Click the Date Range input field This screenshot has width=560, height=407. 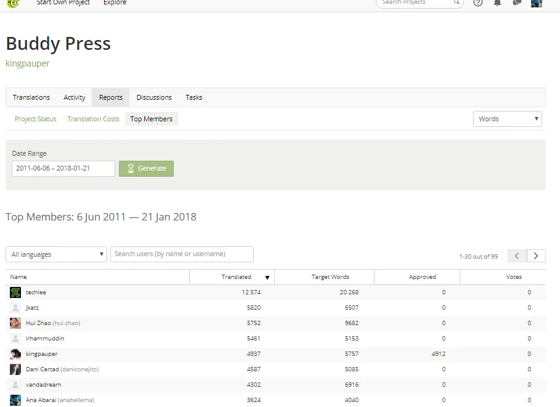pos(63,169)
